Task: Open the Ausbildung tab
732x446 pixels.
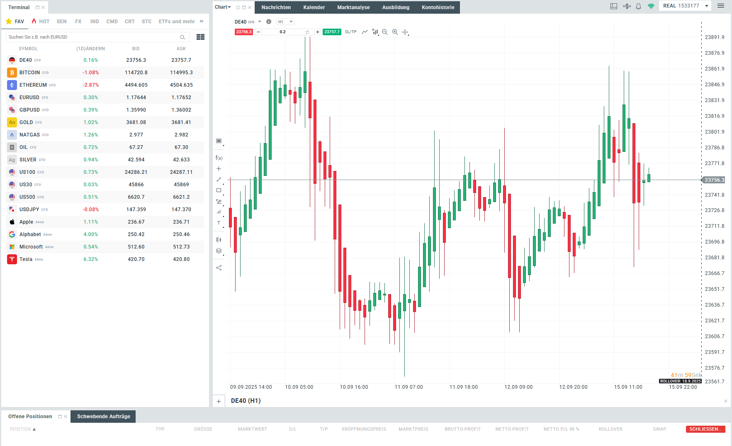Action: pos(396,7)
